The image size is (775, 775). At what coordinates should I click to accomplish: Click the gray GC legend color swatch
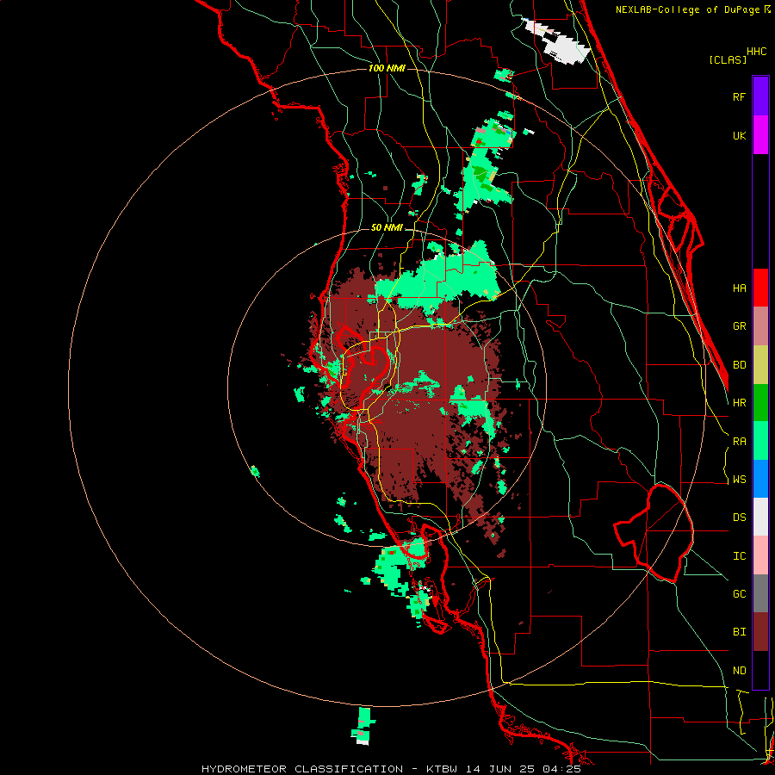pyautogui.click(x=760, y=593)
